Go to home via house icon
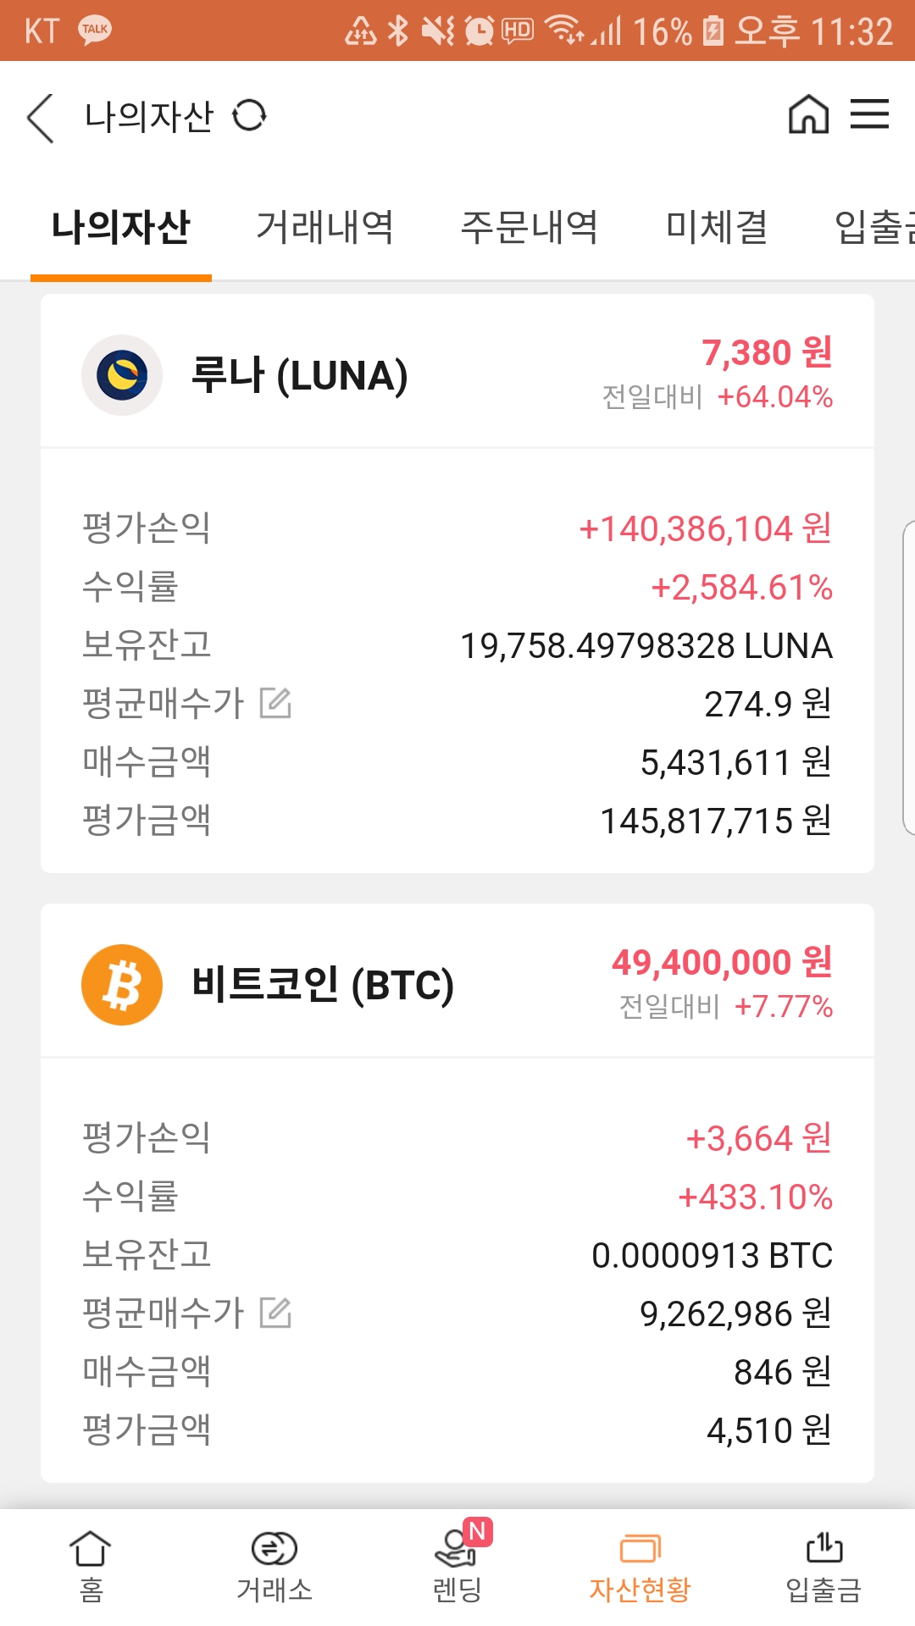This screenshot has width=915, height=1626. [808, 113]
